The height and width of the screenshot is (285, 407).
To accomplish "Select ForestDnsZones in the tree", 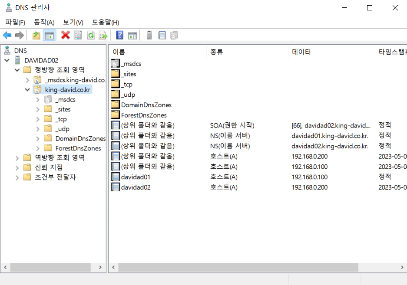I will pos(78,148).
